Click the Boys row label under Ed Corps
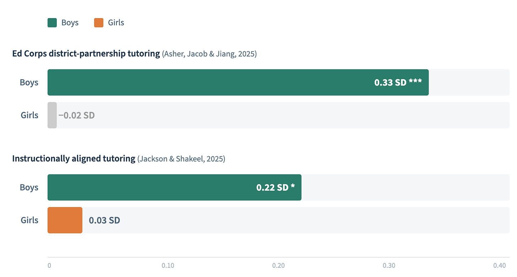The image size is (517, 277). 29,82
